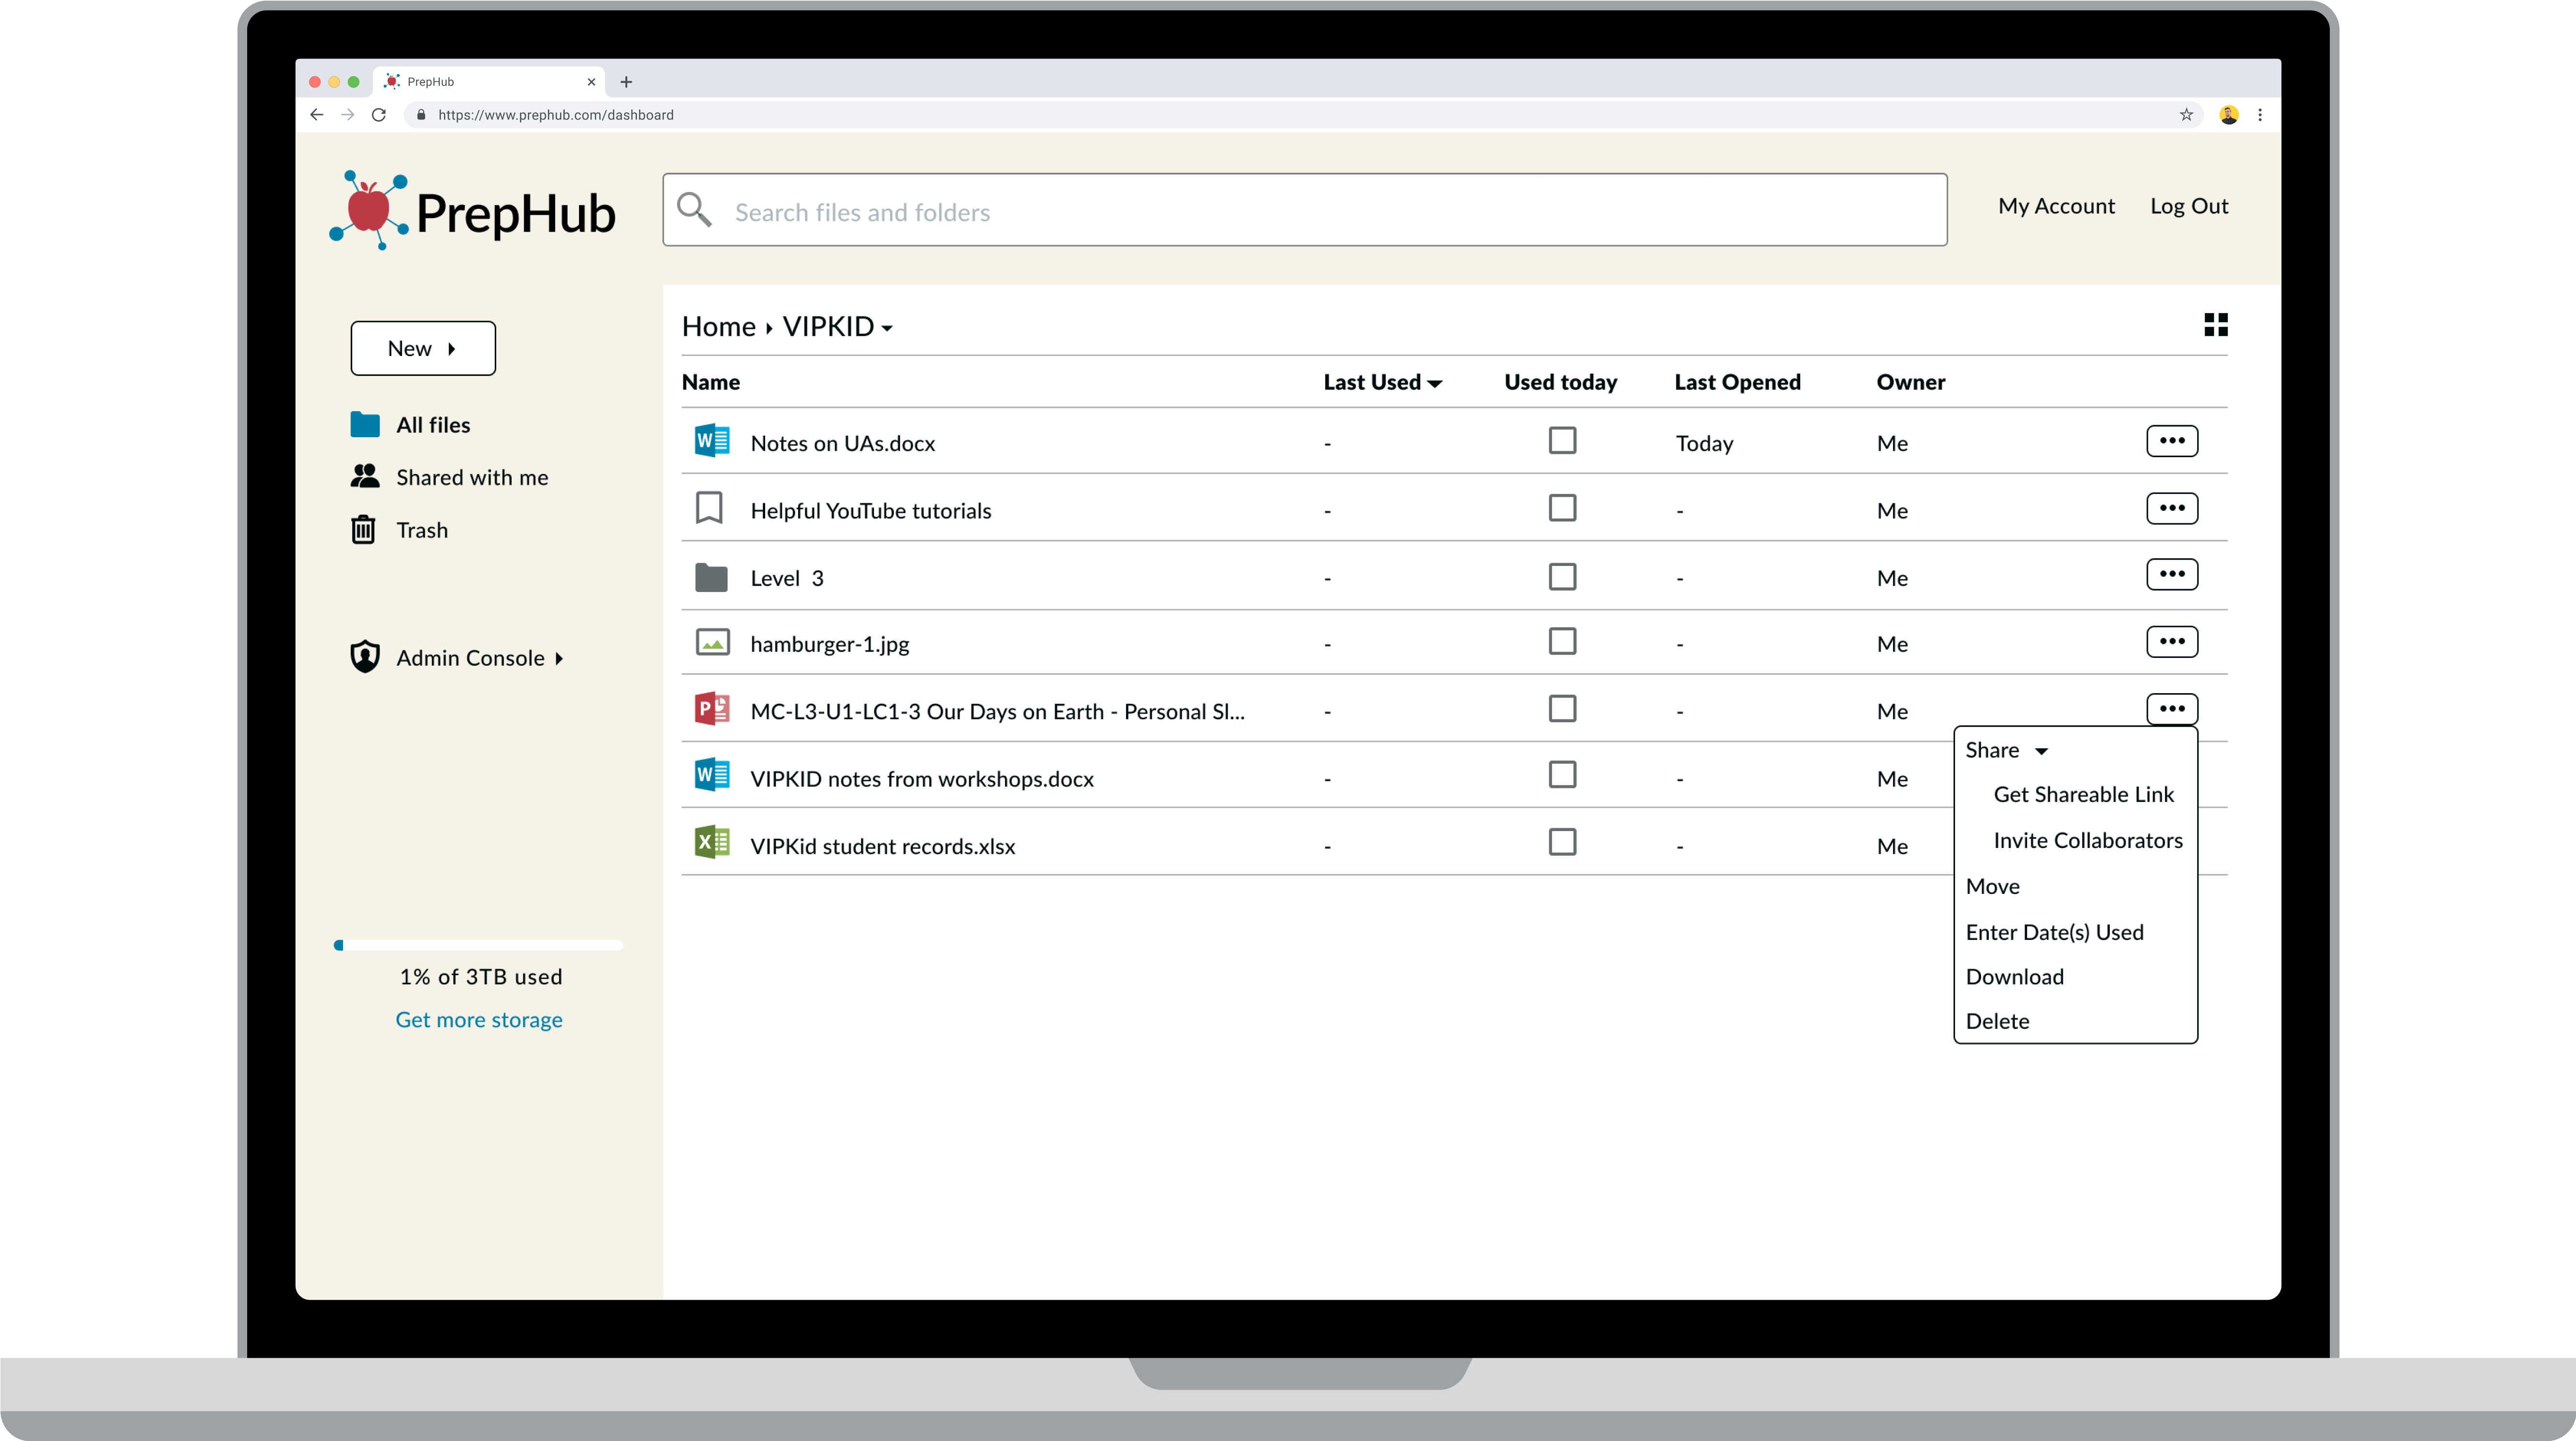2576x1441 pixels.
Task: Check Used today for VIPKID notes from workshops
Action: click(x=1562, y=775)
